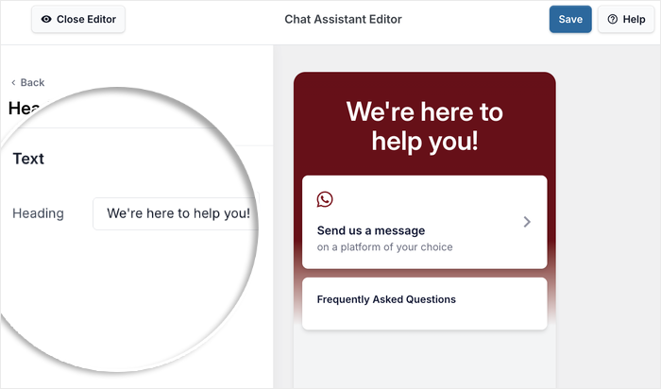This screenshot has height=389, width=661.
Task: Focus the Heading text input field
Action: tap(178, 213)
